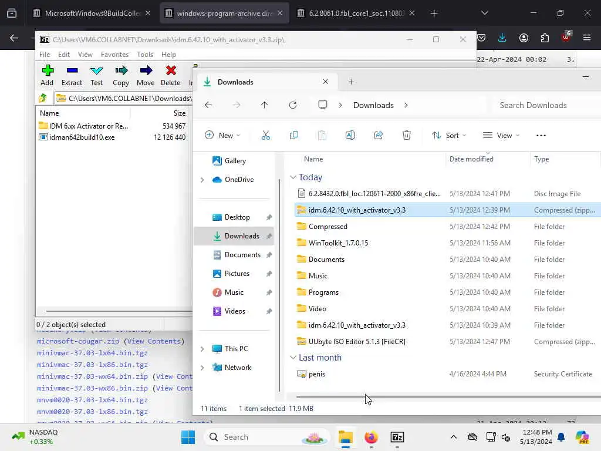Screen dimensions: 601x451
Task: Click Explorer back arrow
Action: [x=208, y=105]
